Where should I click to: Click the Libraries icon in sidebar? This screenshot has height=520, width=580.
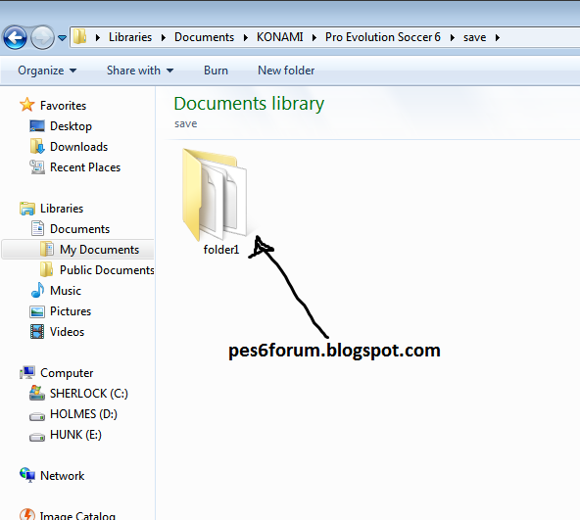27,209
